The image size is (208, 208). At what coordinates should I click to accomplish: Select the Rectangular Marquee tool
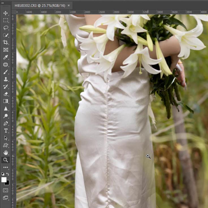click(x=5, y=20)
